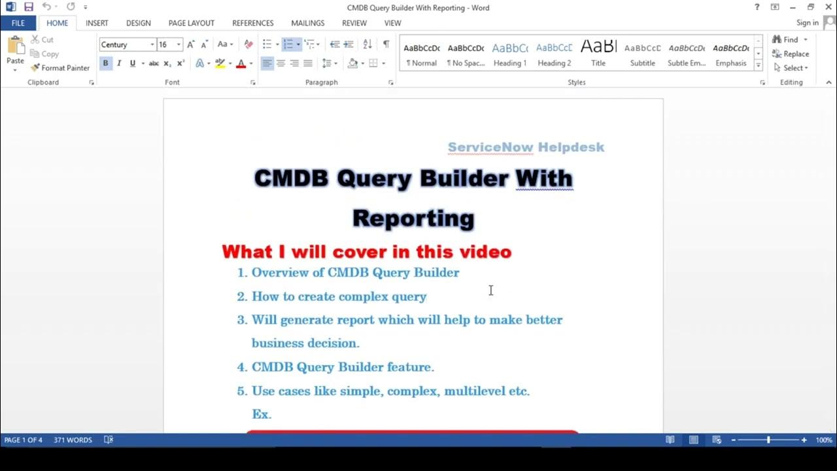
Task: Toggle show paragraph marks
Action: (386, 44)
